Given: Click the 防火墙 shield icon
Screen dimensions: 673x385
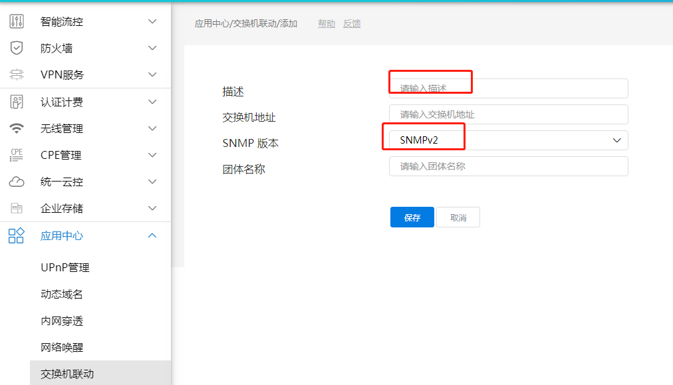Looking at the screenshot, I should 17,48.
